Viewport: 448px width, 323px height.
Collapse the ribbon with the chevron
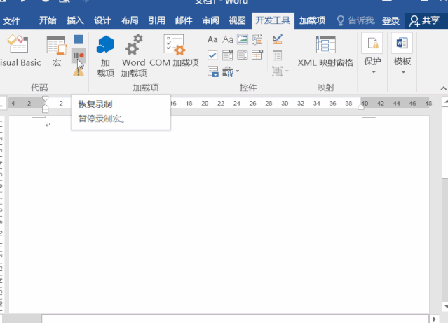[x=443, y=88]
